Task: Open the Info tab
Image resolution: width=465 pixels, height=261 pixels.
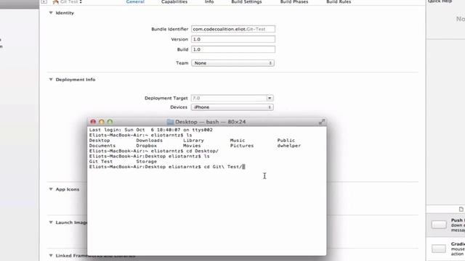Action: [209, 1]
